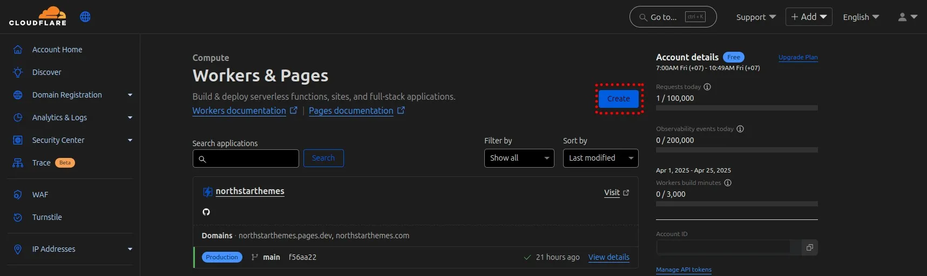The width and height of the screenshot is (927, 276).
Task: Open the Filter by Show all dropdown
Action: point(519,158)
